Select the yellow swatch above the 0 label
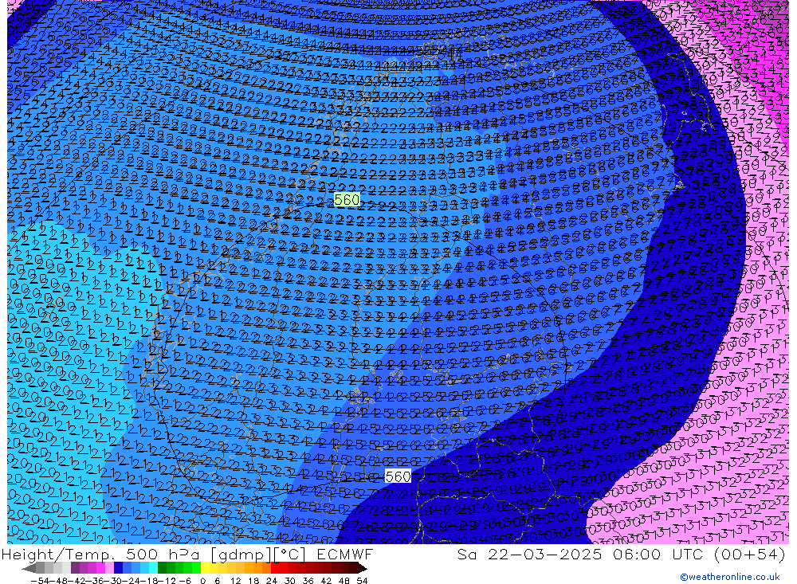 [x=206, y=568]
